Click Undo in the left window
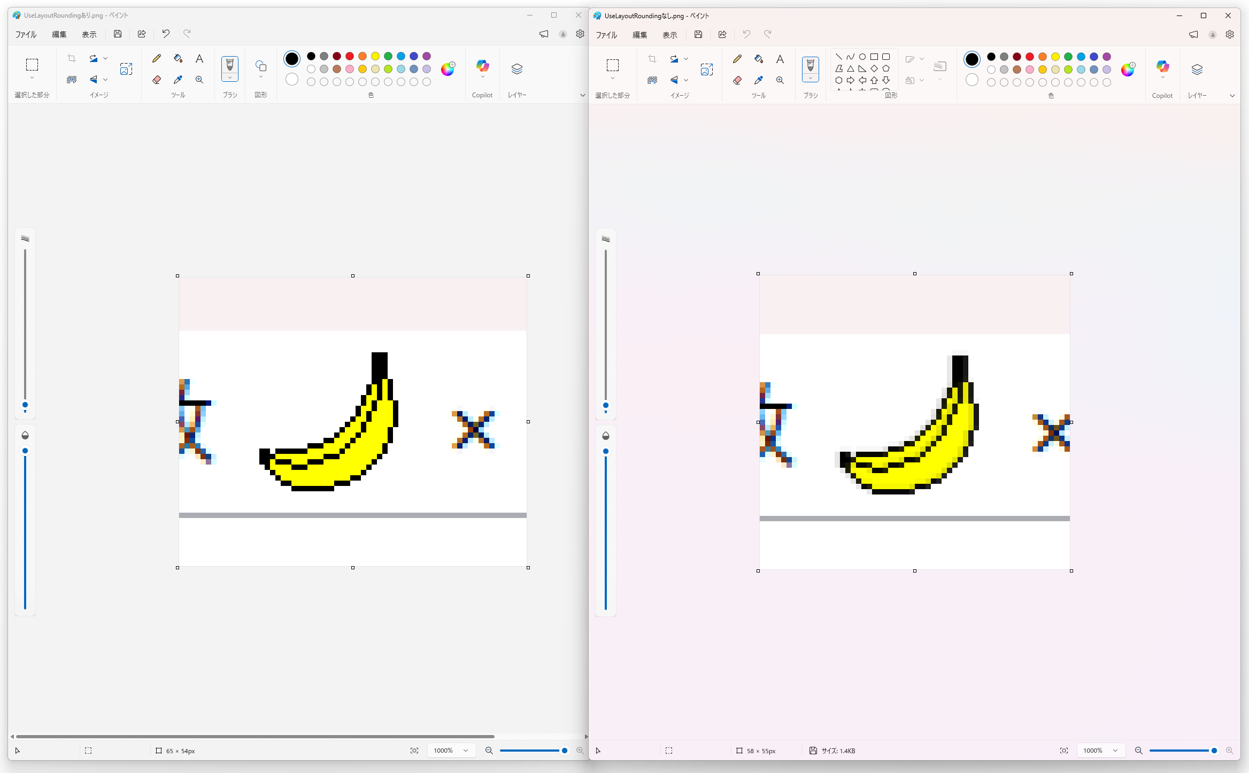Image resolution: width=1249 pixels, height=773 pixels. [x=166, y=34]
